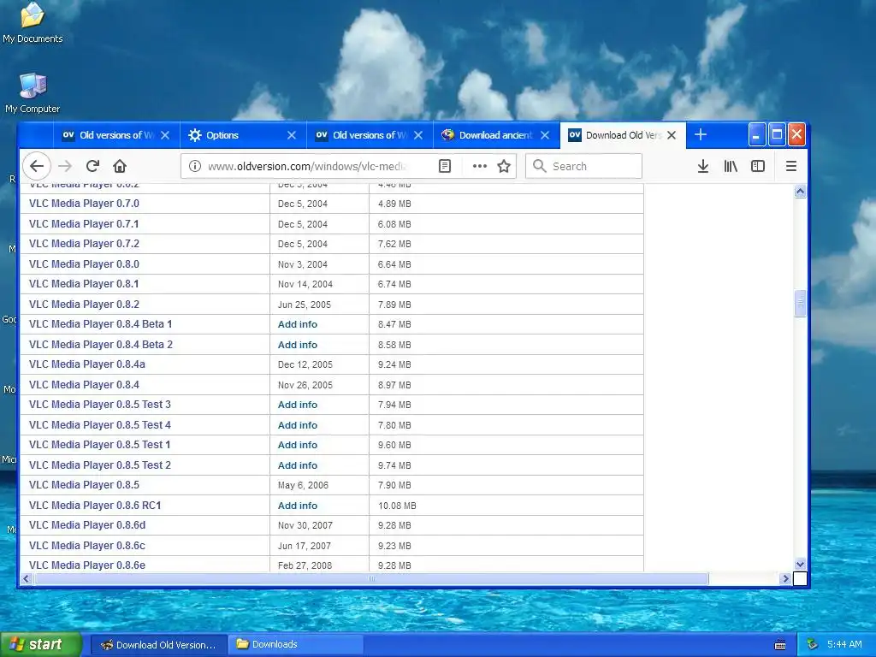Click Add info for 0.8.4 Beta 2

[297, 345]
